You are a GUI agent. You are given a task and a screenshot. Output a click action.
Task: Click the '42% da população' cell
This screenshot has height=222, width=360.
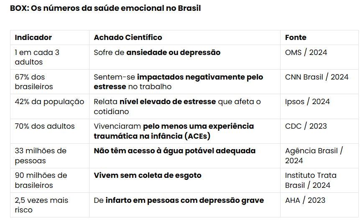[49, 102]
